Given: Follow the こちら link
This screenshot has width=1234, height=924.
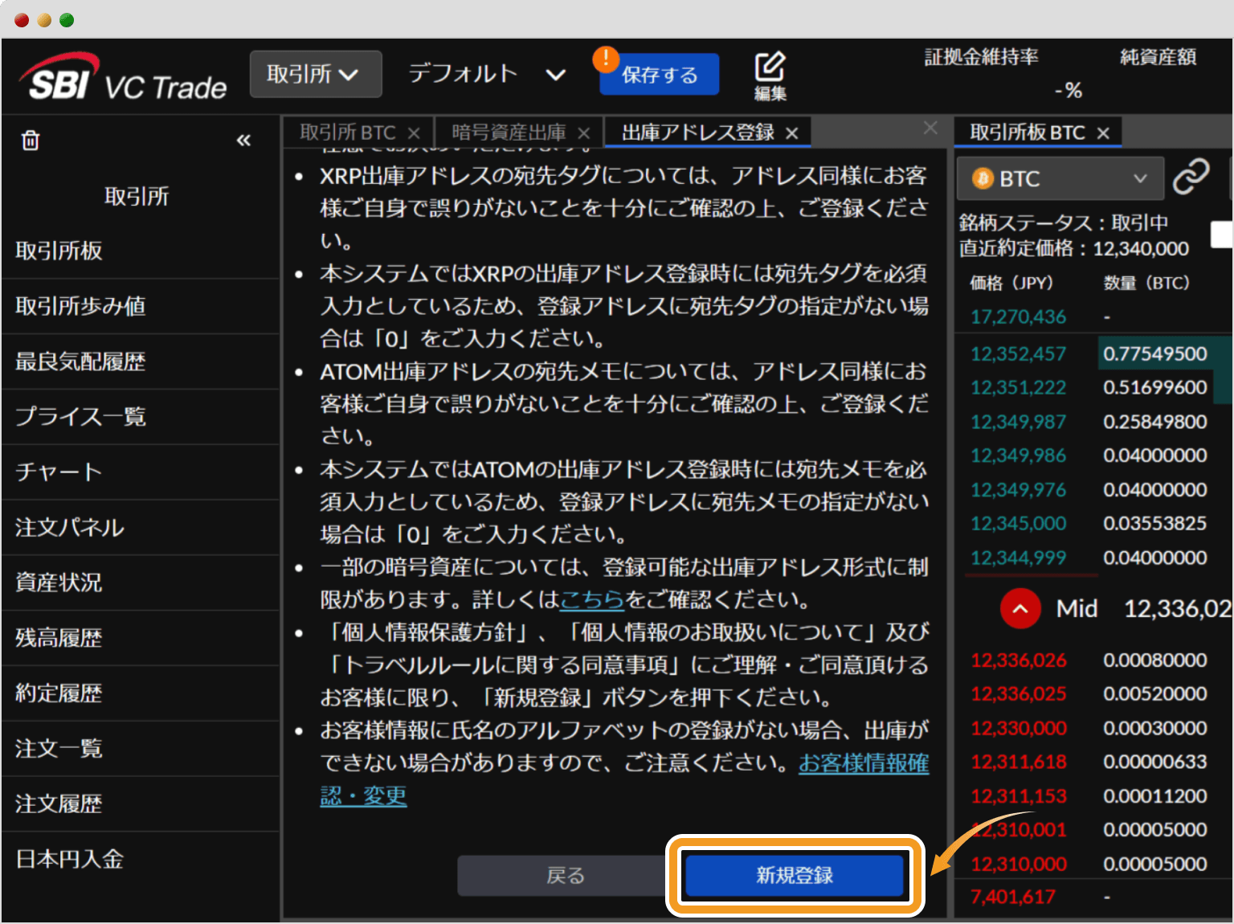Looking at the screenshot, I should pos(592,599).
